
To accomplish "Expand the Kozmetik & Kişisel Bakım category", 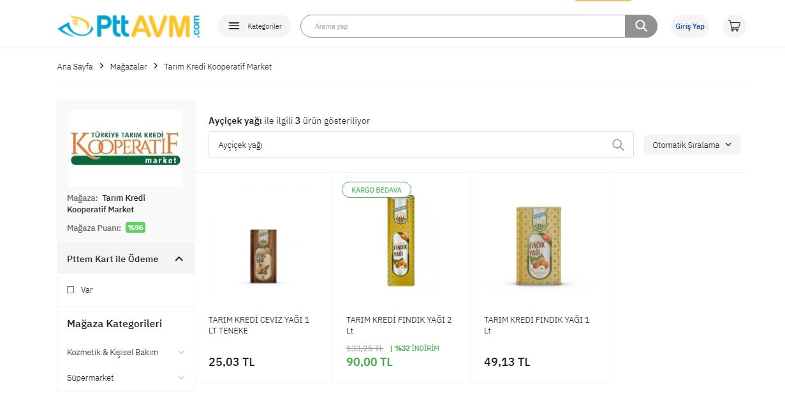I will pyautogui.click(x=181, y=352).
